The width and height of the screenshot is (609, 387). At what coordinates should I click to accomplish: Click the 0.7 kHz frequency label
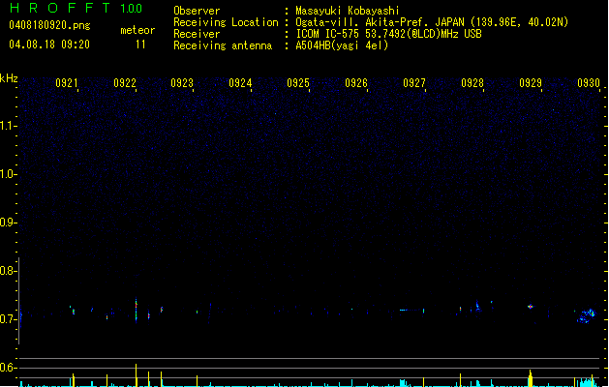click(8, 319)
